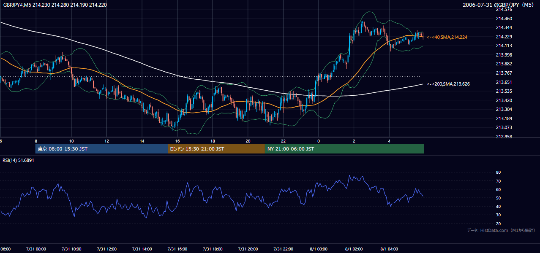Click the RSI 60 level label
Viewport: 540px width, 253px height.
[x=498, y=189]
